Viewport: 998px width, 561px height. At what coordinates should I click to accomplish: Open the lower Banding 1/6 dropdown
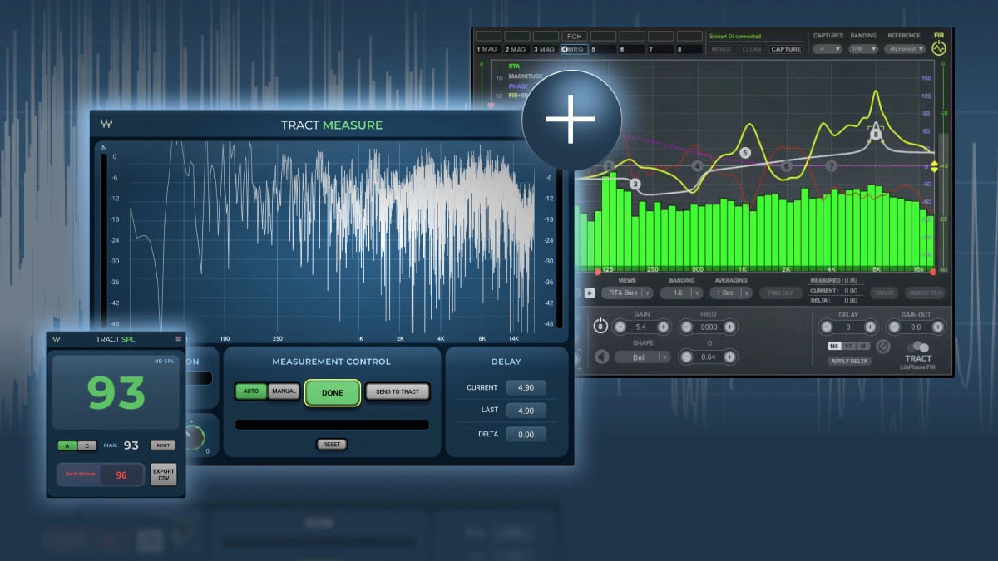pyautogui.click(x=681, y=293)
